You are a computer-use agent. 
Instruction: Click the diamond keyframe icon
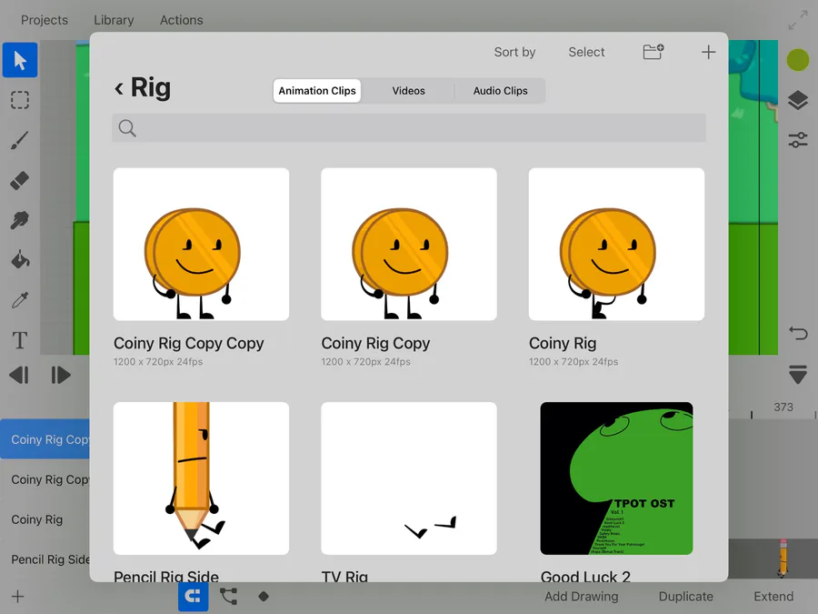click(264, 596)
